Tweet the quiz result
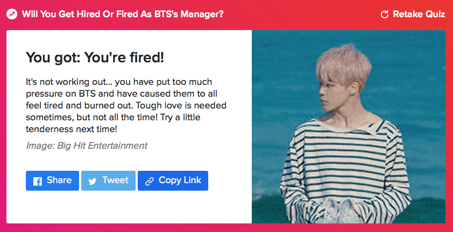This screenshot has width=453, height=232. [108, 180]
